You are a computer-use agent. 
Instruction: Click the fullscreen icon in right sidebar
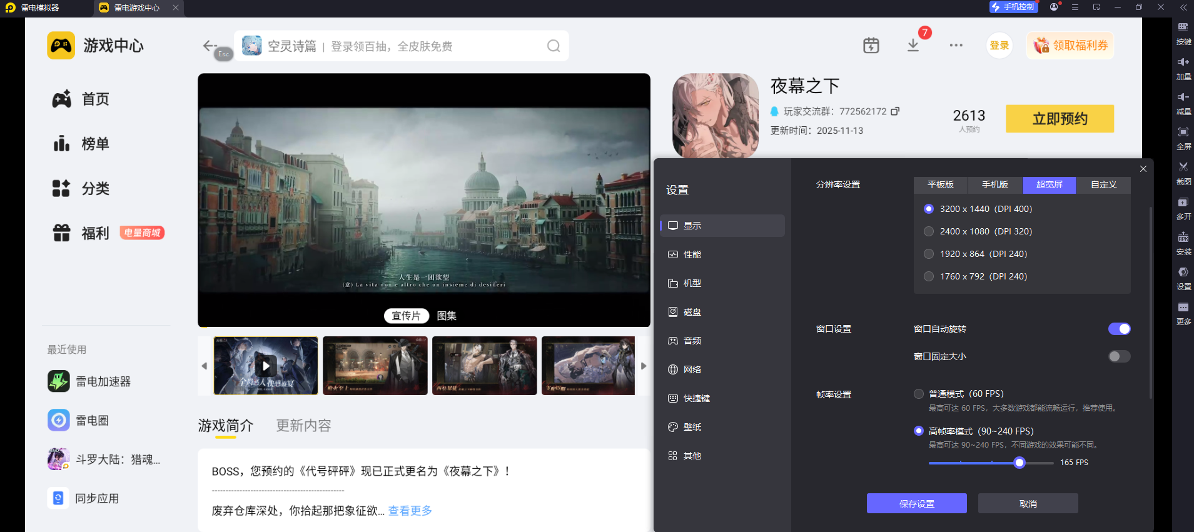click(1183, 133)
